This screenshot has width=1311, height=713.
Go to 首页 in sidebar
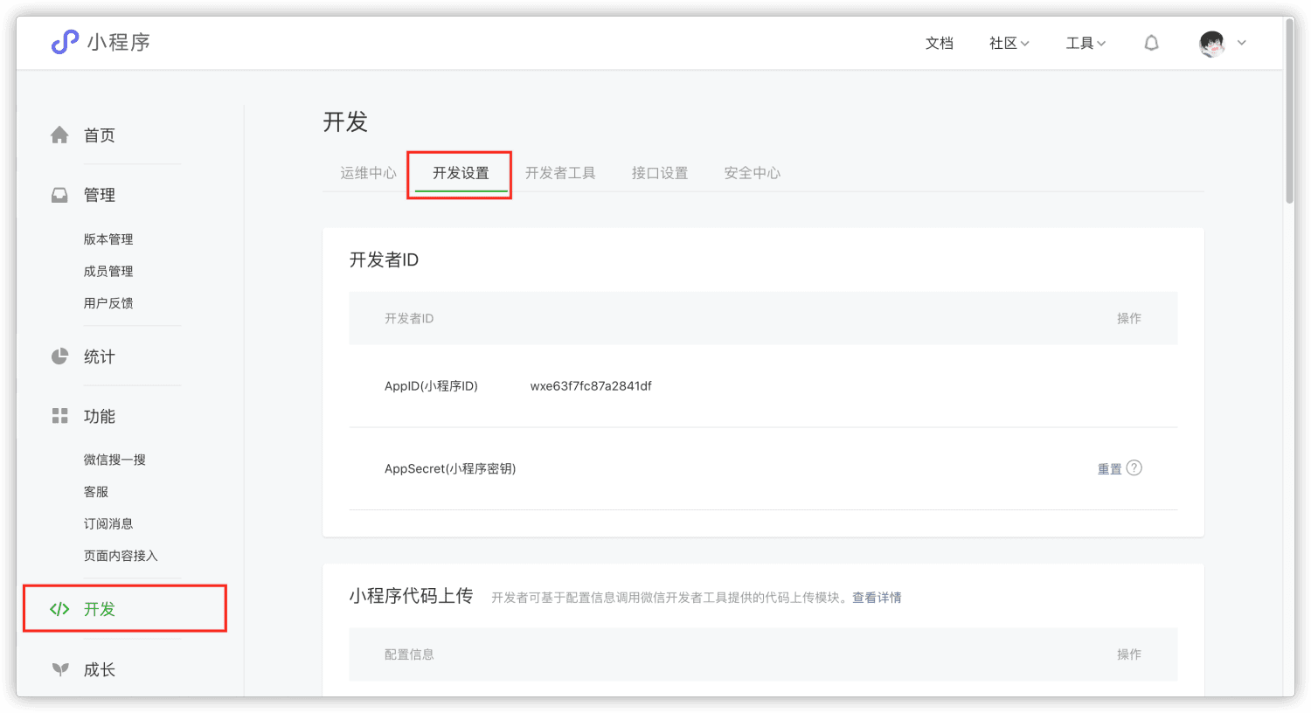coord(100,135)
